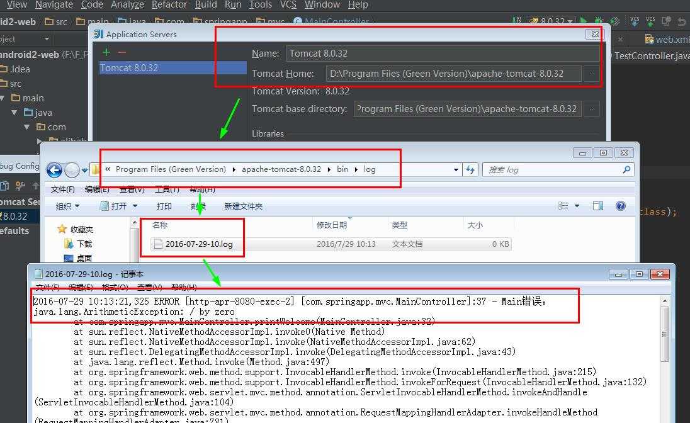Click the change view icon in Explorer toolbar
690x423 pixels.
coord(563,206)
